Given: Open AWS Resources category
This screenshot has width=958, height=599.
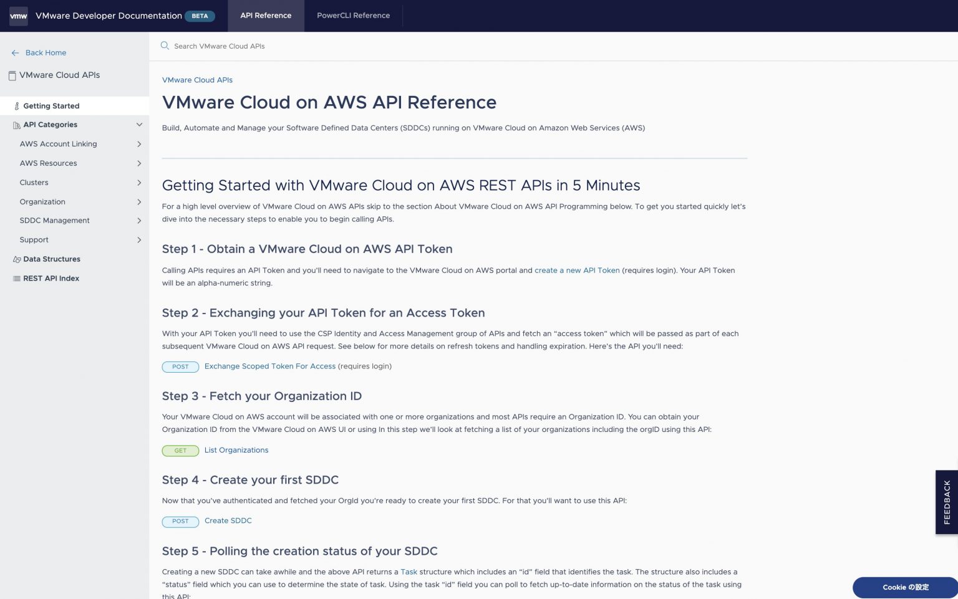Looking at the screenshot, I should click(48, 163).
